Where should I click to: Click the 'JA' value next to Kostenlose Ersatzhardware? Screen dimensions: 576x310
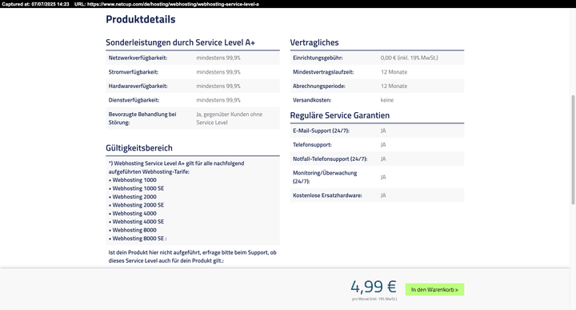point(383,195)
